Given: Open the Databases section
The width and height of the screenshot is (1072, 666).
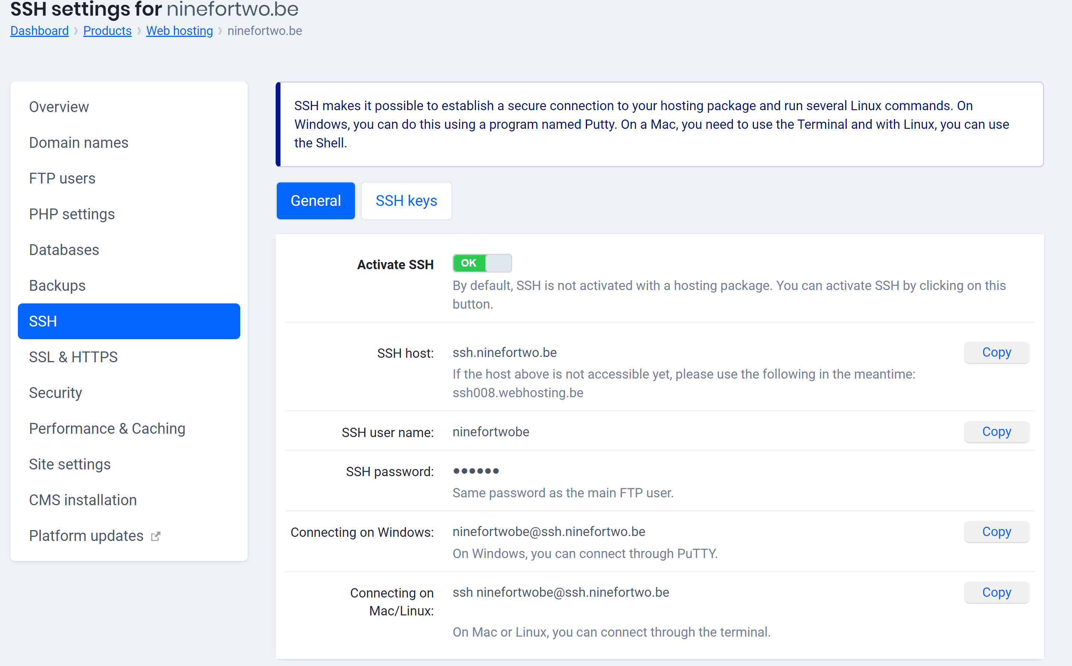Looking at the screenshot, I should tap(64, 250).
